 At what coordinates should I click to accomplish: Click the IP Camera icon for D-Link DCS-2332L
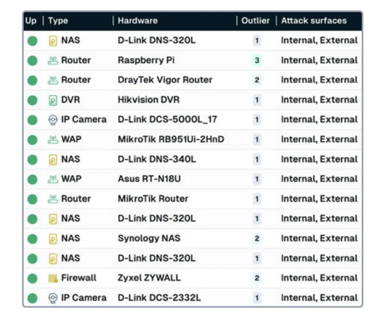(x=53, y=298)
